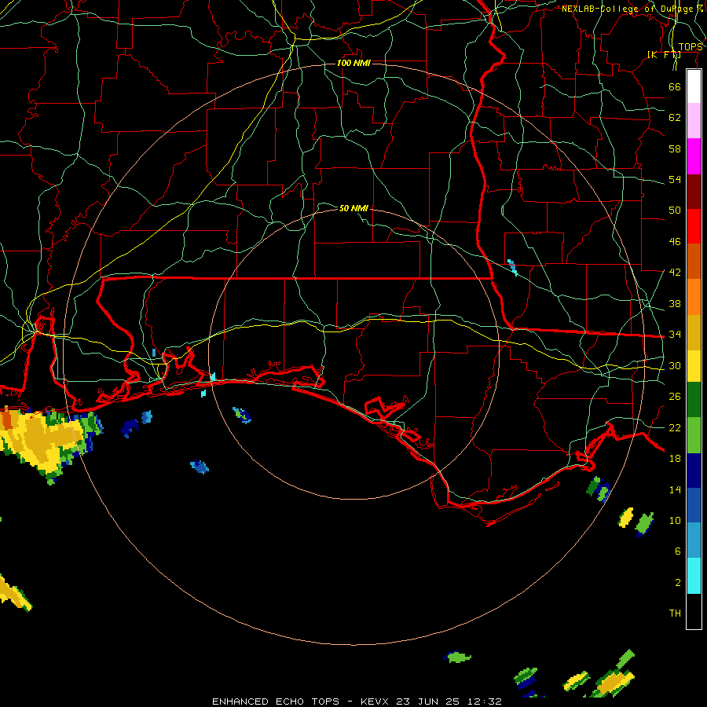This screenshot has height=707, width=707.
Task: Click the dark green 26 kft legend swatch
Action: pos(694,400)
